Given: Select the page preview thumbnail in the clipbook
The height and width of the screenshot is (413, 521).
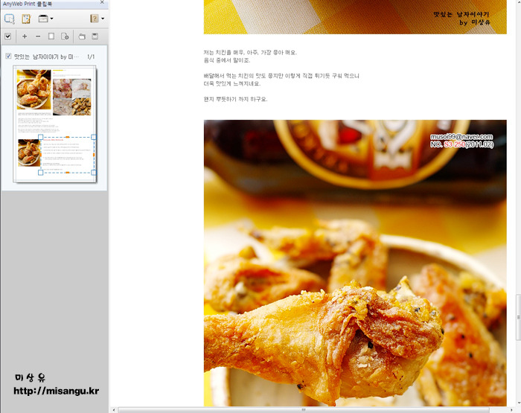Looking at the screenshot, I should [55, 124].
